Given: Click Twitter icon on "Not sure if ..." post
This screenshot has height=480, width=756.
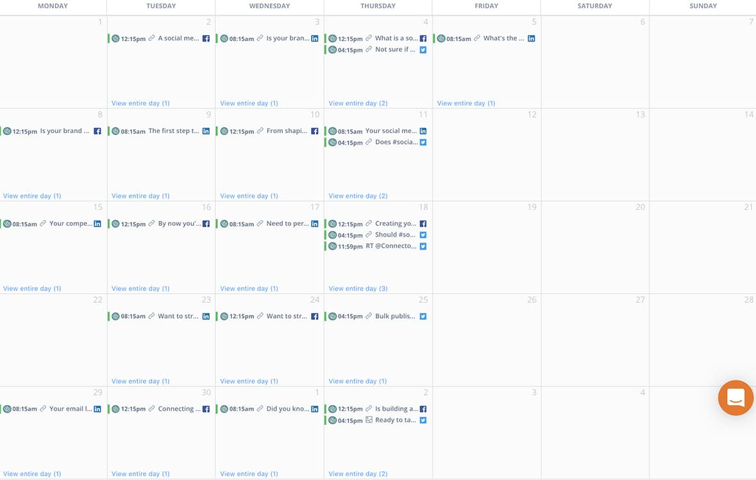Looking at the screenshot, I should [x=423, y=49].
